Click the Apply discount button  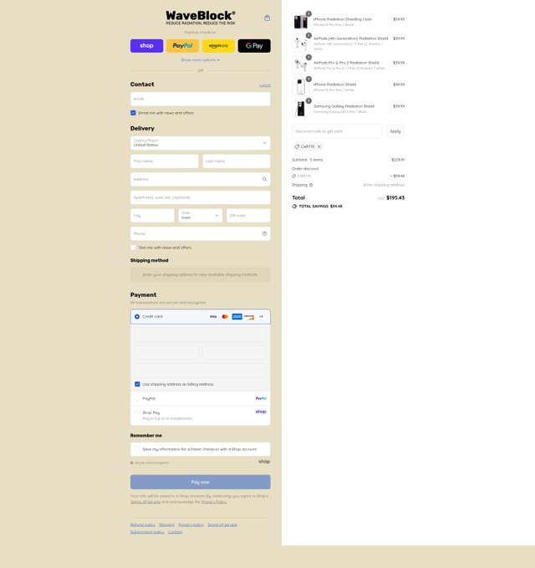(395, 131)
